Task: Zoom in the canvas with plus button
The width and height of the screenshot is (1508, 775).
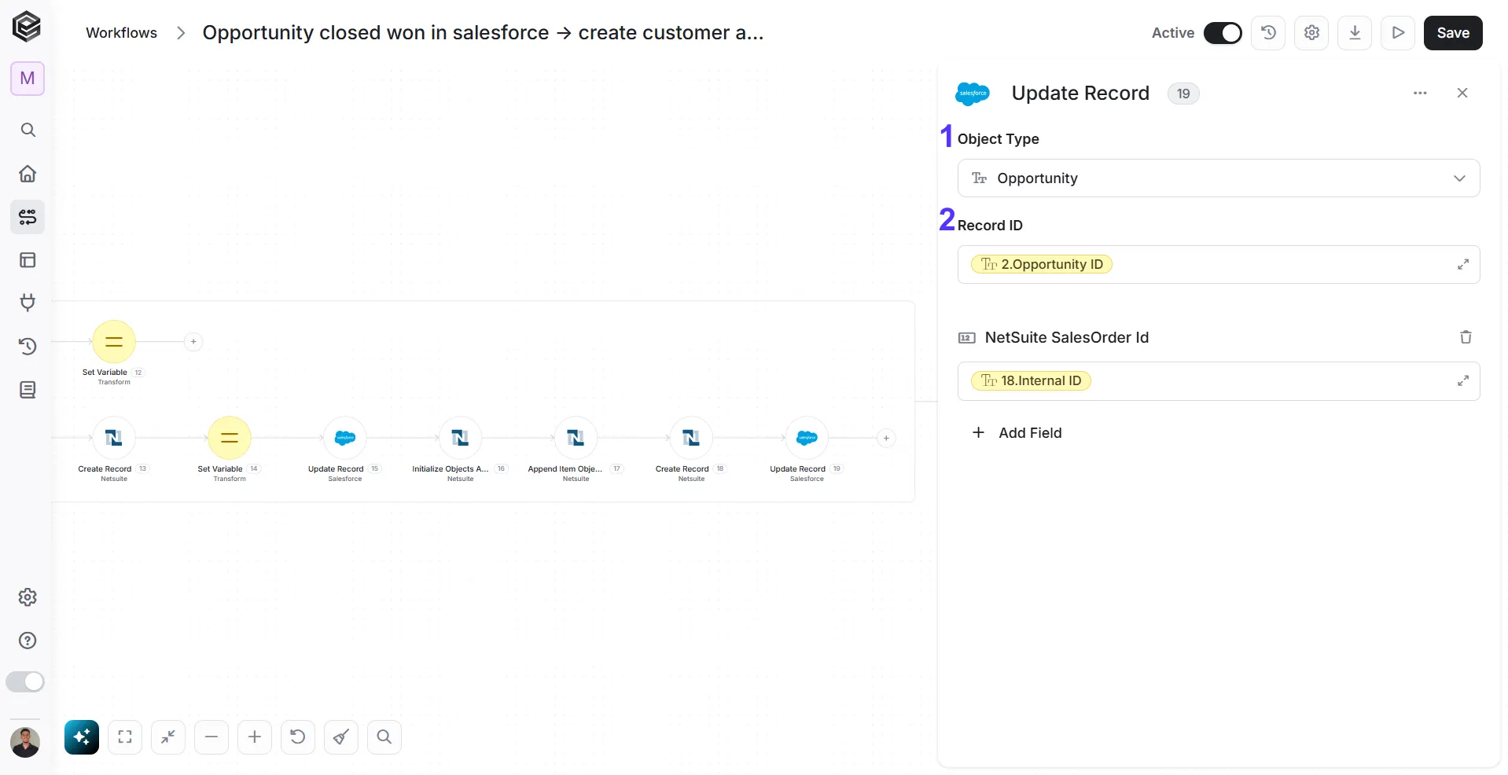Action: [x=255, y=737]
